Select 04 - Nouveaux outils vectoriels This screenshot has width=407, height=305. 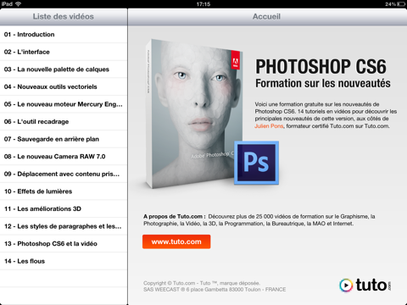pos(64,86)
